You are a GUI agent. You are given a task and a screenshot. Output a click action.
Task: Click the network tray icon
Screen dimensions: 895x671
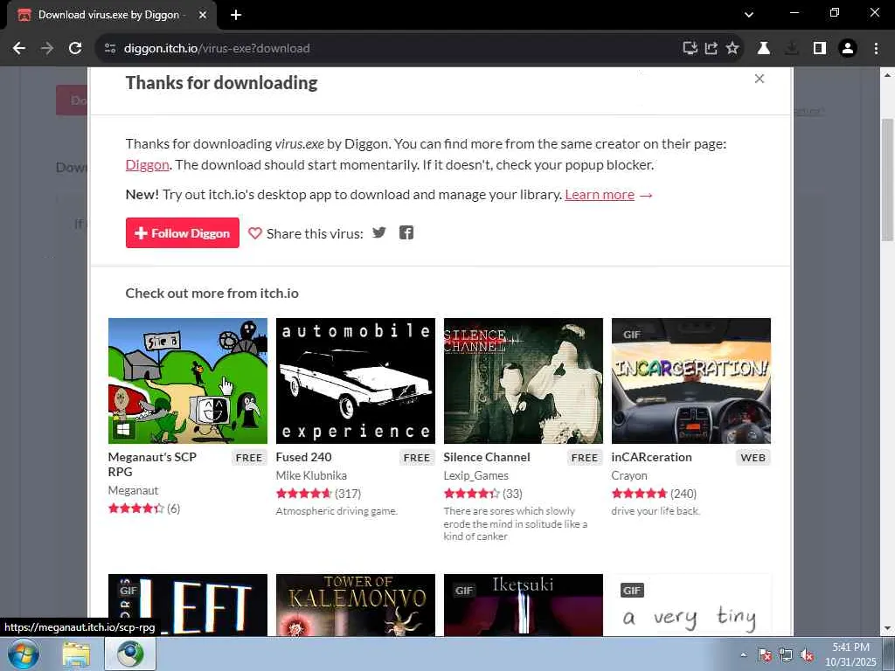click(786, 655)
